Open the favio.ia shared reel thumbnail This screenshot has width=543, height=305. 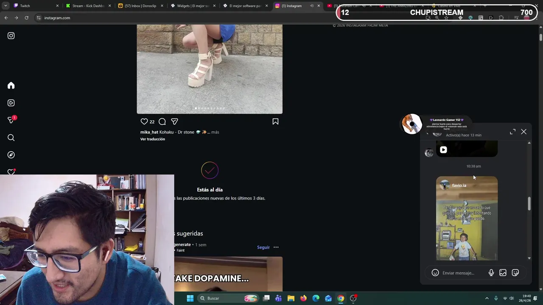click(467, 218)
